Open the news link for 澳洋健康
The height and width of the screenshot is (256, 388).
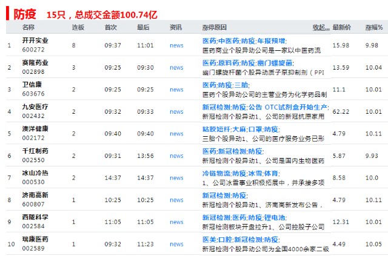[x=176, y=134]
